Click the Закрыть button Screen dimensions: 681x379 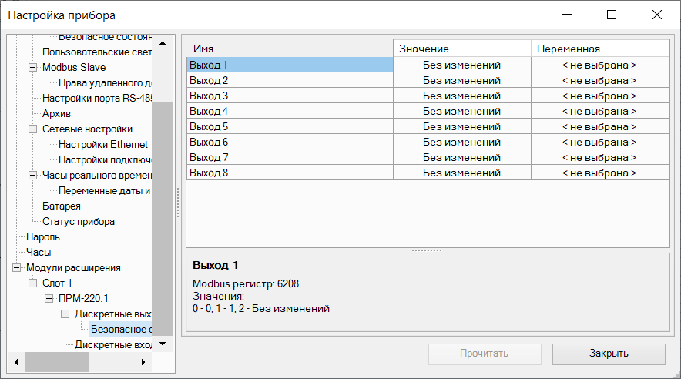[609, 354]
